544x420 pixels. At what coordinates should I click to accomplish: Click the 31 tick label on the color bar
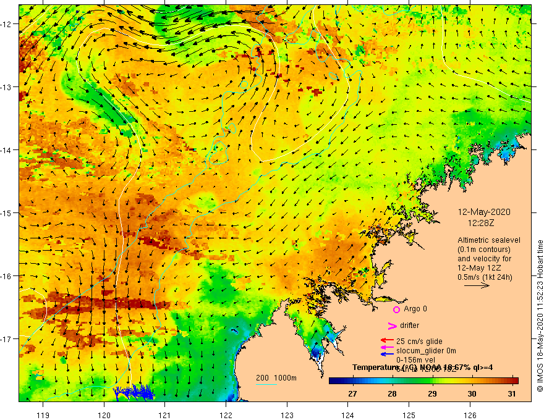click(511, 393)
